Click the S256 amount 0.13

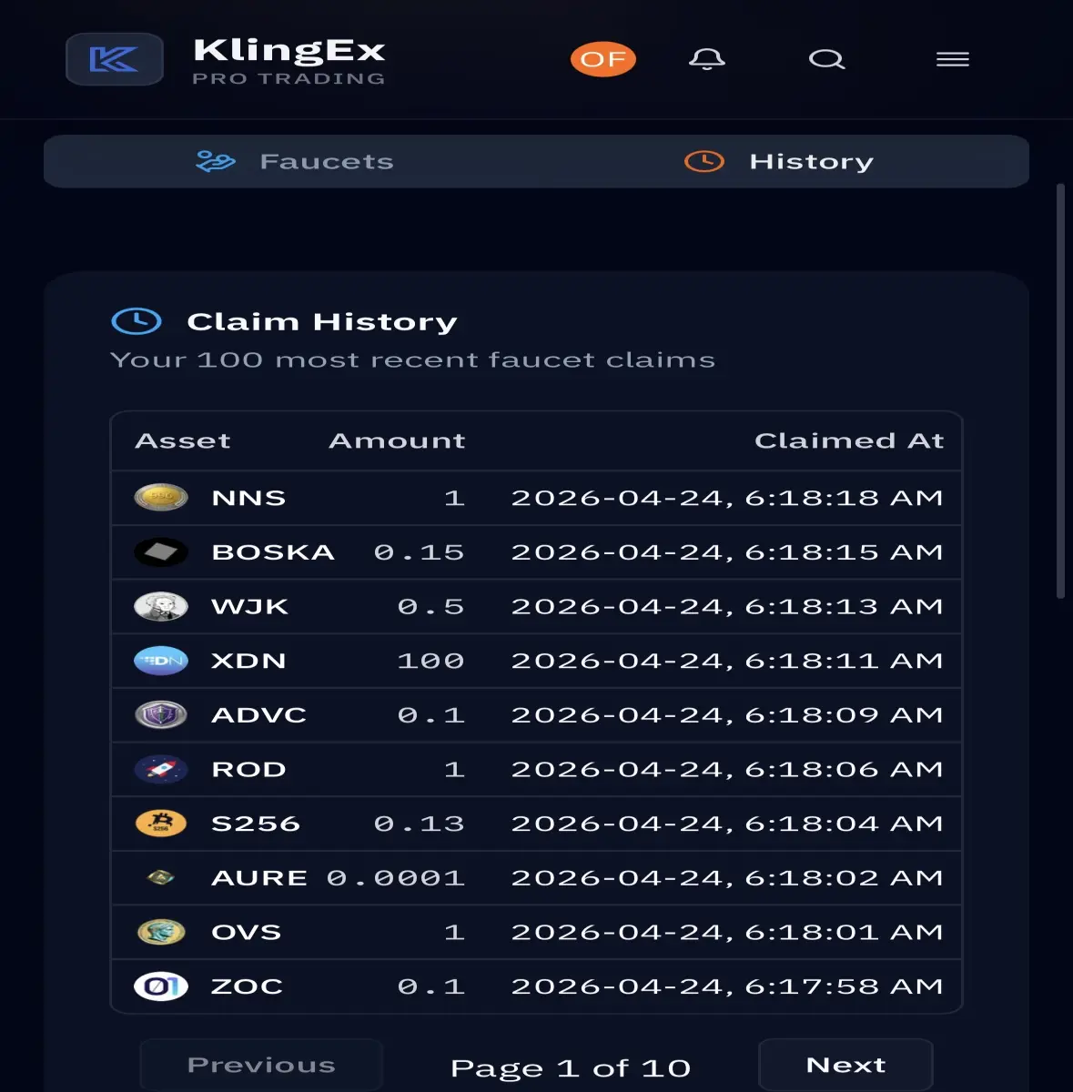click(420, 824)
